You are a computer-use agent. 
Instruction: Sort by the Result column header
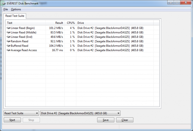pyautogui.click(x=55, y=23)
